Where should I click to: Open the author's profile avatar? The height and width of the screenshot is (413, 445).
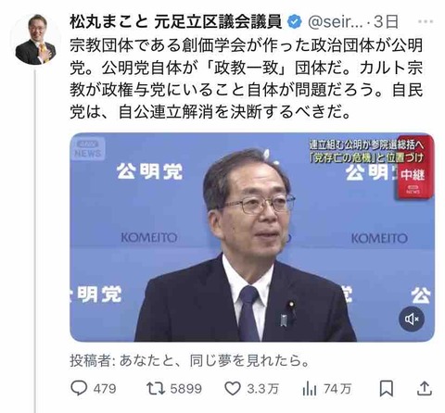coord(35,39)
